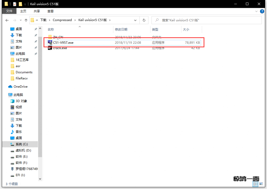The height and width of the screenshot is (189, 267).
Task: Open the 文件 menu
Action: click(9, 11)
